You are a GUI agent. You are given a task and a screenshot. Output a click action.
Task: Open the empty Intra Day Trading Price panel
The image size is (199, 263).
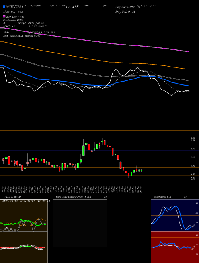(80, 223)
